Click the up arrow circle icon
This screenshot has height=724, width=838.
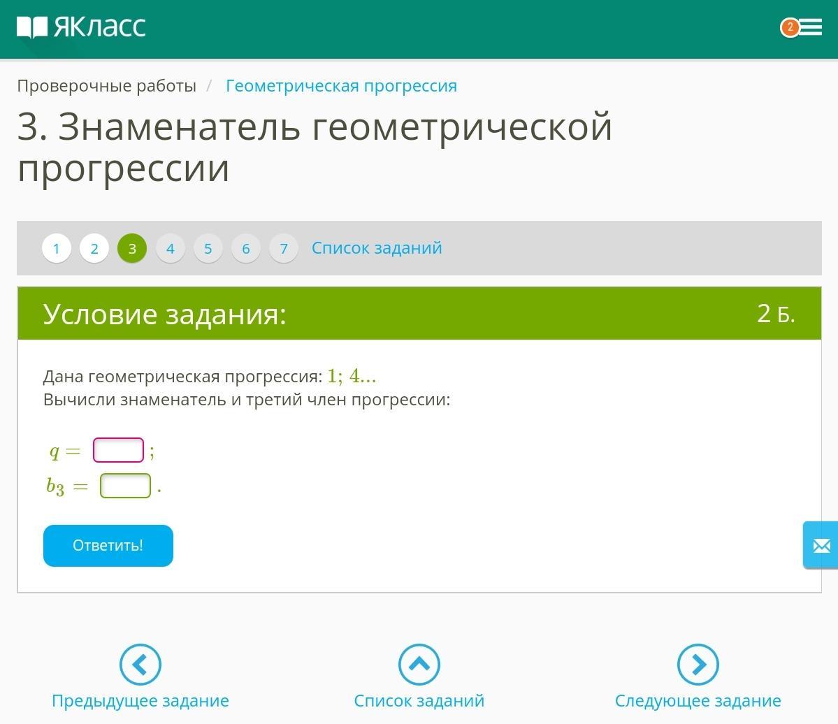pos(419,665)
